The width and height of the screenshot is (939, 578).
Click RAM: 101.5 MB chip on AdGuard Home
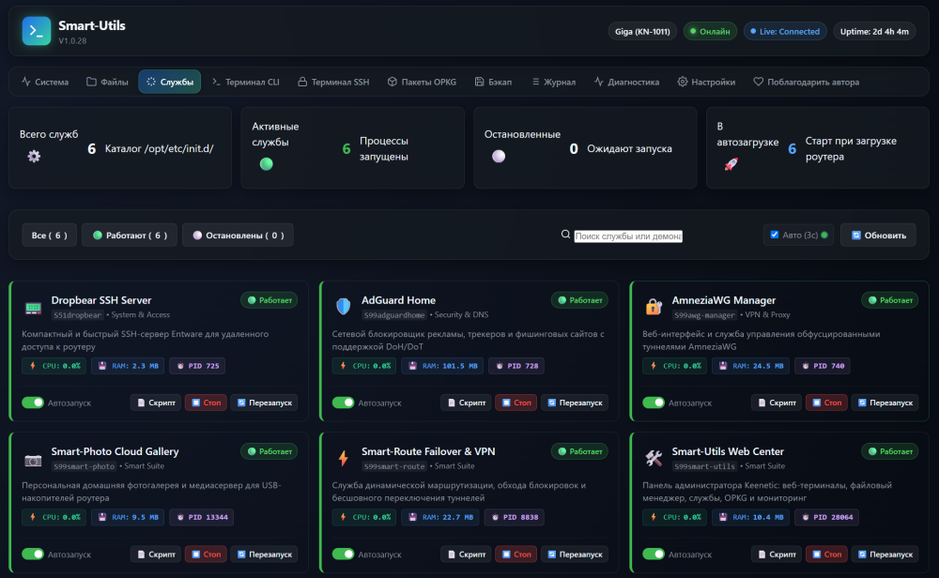[x=442, y=366]
